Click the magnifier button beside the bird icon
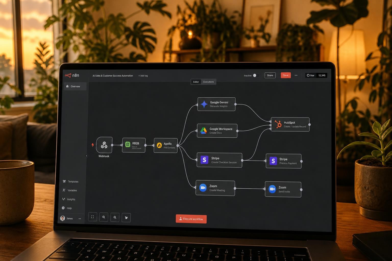This screenshot has height=261, width=392. 115,217
